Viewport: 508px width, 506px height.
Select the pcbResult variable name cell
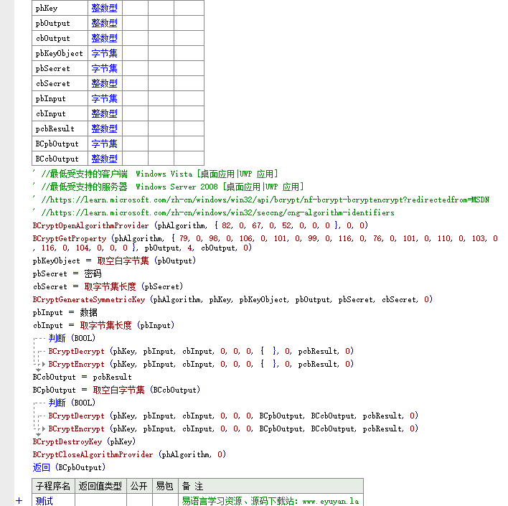point(60,128)
